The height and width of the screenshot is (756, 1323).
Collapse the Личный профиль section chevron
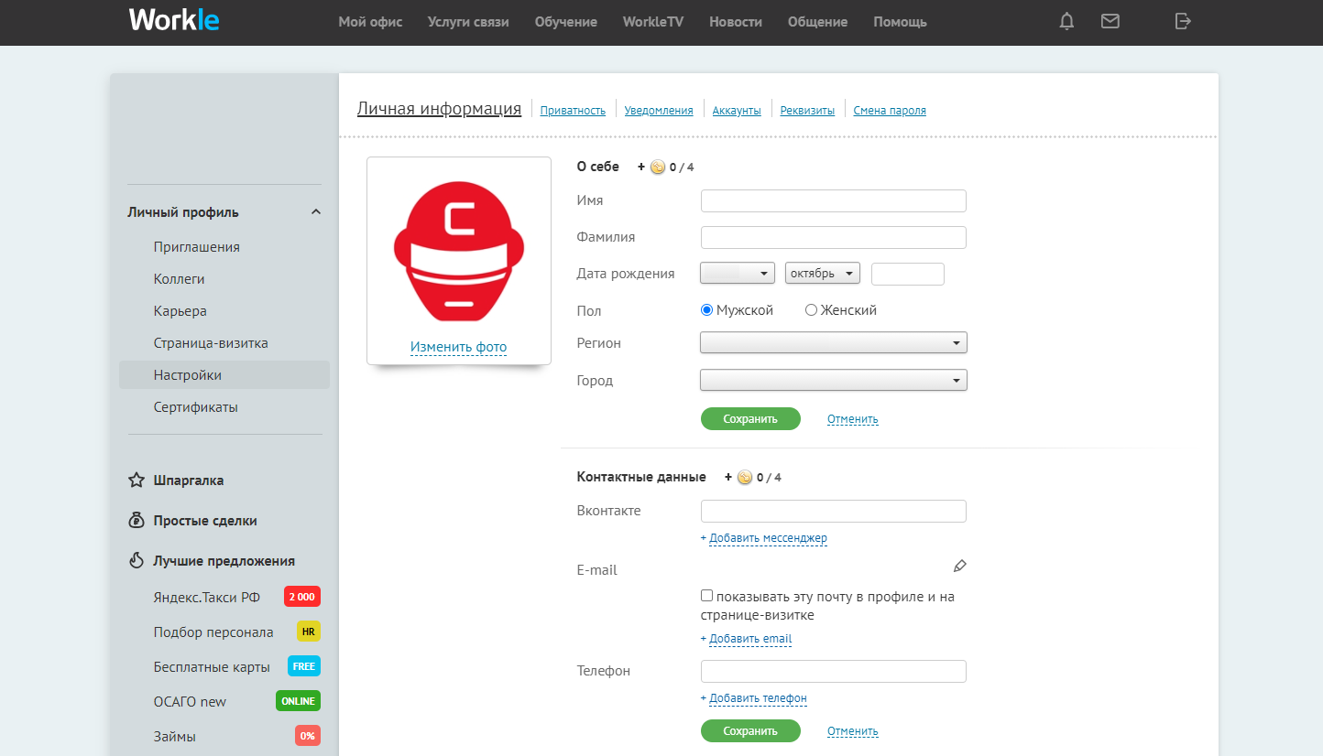316,212
